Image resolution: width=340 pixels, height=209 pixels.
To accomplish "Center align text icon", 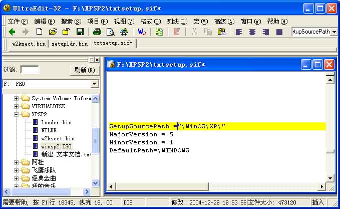I will pyautogui.click(x=252, y=32).
